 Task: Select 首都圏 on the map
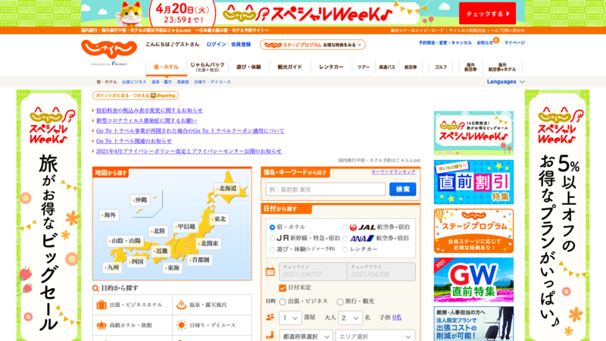click(199, 260)
